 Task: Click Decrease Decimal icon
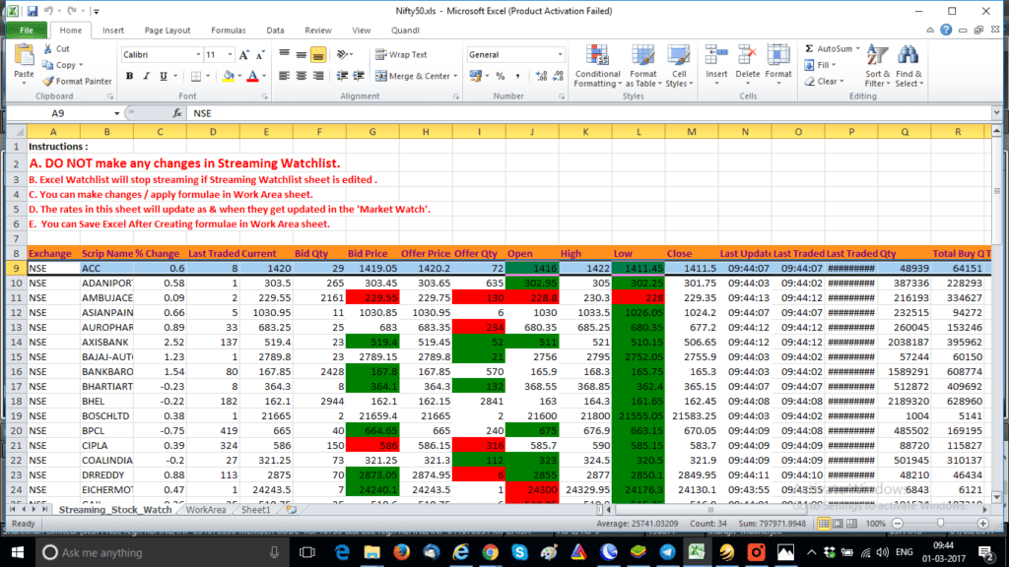pyautogui.click(x=558, y=76)
